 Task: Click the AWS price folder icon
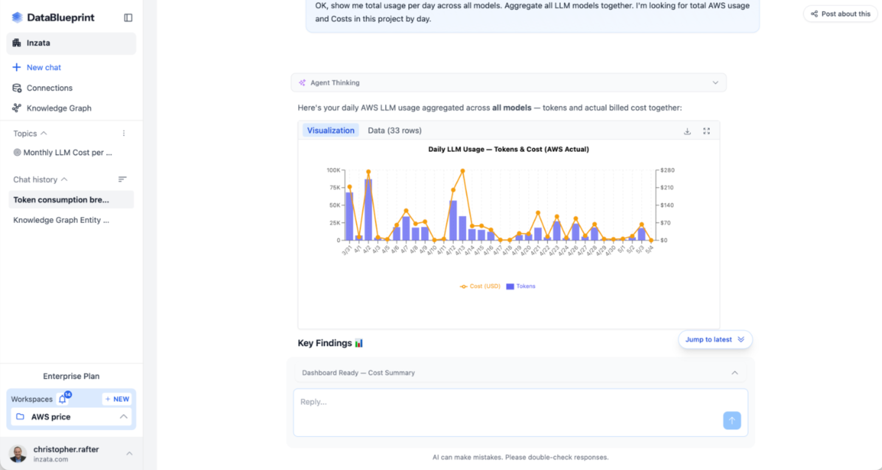(21, 417)
